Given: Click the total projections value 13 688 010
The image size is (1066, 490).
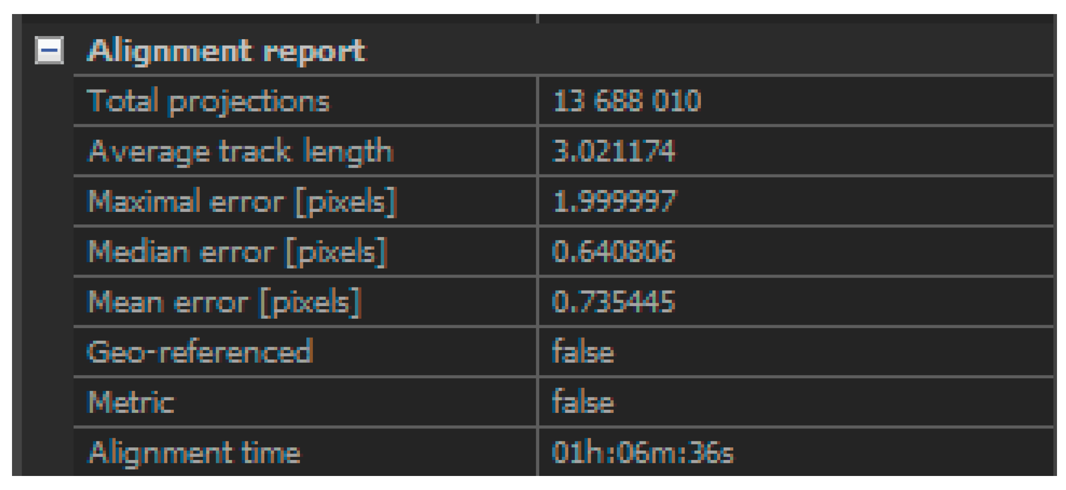Looking at the screenshot, I should (x=626, y=101).
